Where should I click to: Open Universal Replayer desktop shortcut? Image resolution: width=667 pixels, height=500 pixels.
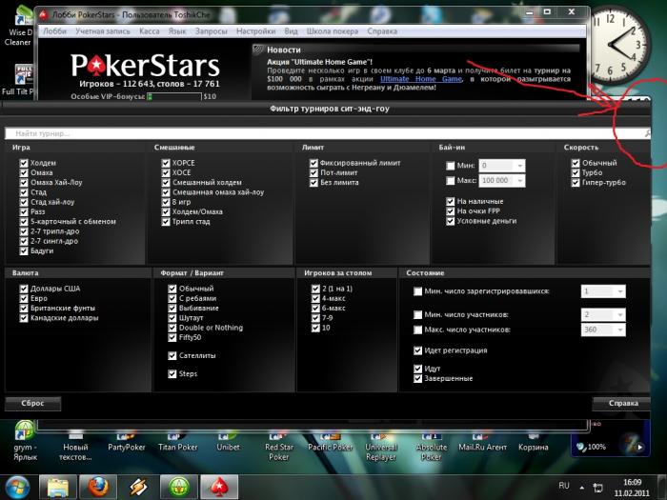[x=381, y=447]
